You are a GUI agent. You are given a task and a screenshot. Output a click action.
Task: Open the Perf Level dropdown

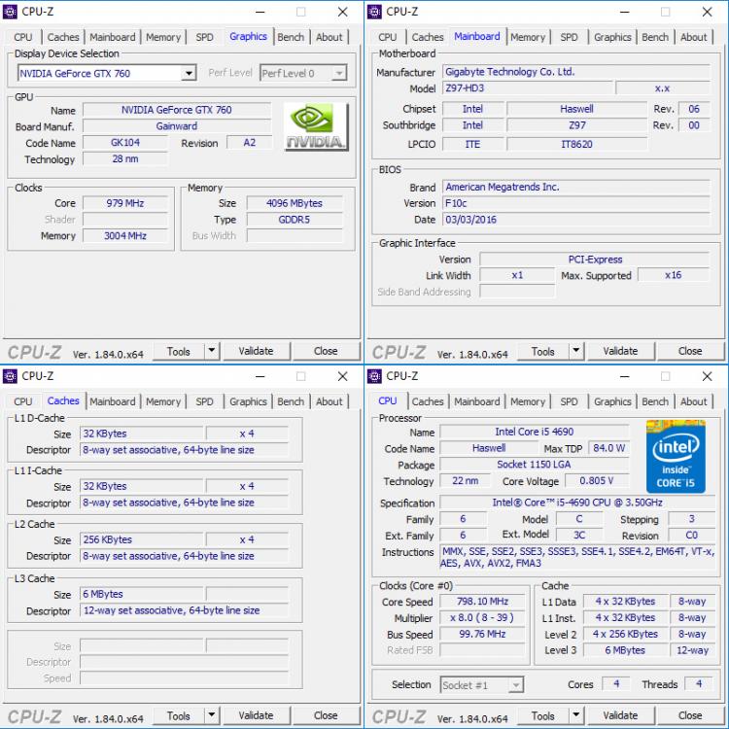tap(303, 73)
